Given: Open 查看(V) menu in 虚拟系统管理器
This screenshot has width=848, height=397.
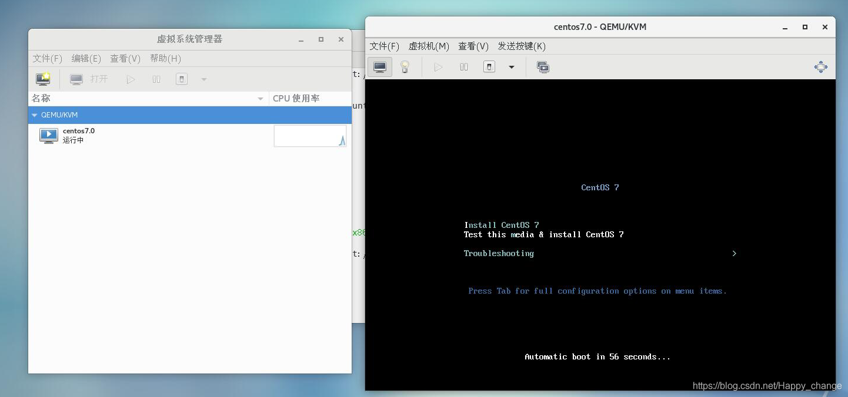Looking at the screenshot, I should point(125,58).
